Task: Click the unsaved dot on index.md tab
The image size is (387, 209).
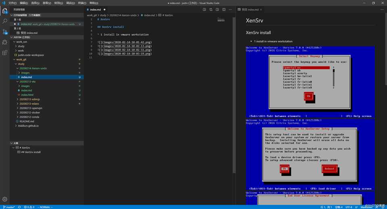Action: point(104,10)
